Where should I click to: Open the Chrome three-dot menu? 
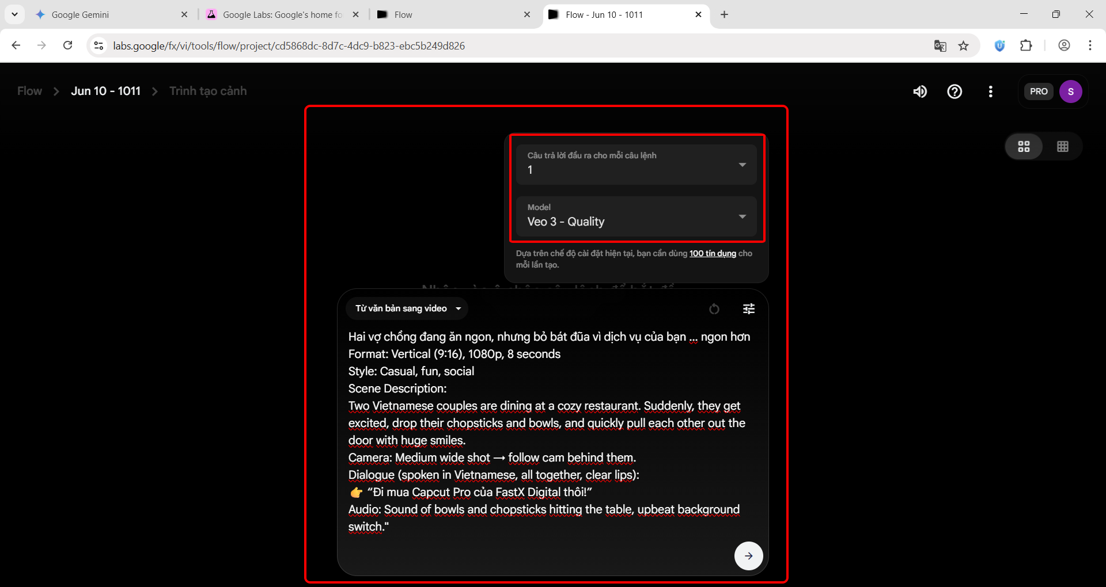[1090, 45]
